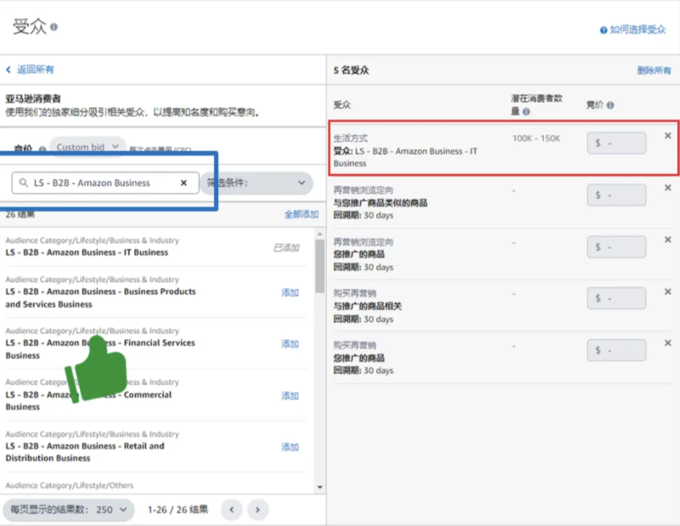Click the info icon beside 受众 title
Viewport: 680px width, 526px height.
click(54, 27)
